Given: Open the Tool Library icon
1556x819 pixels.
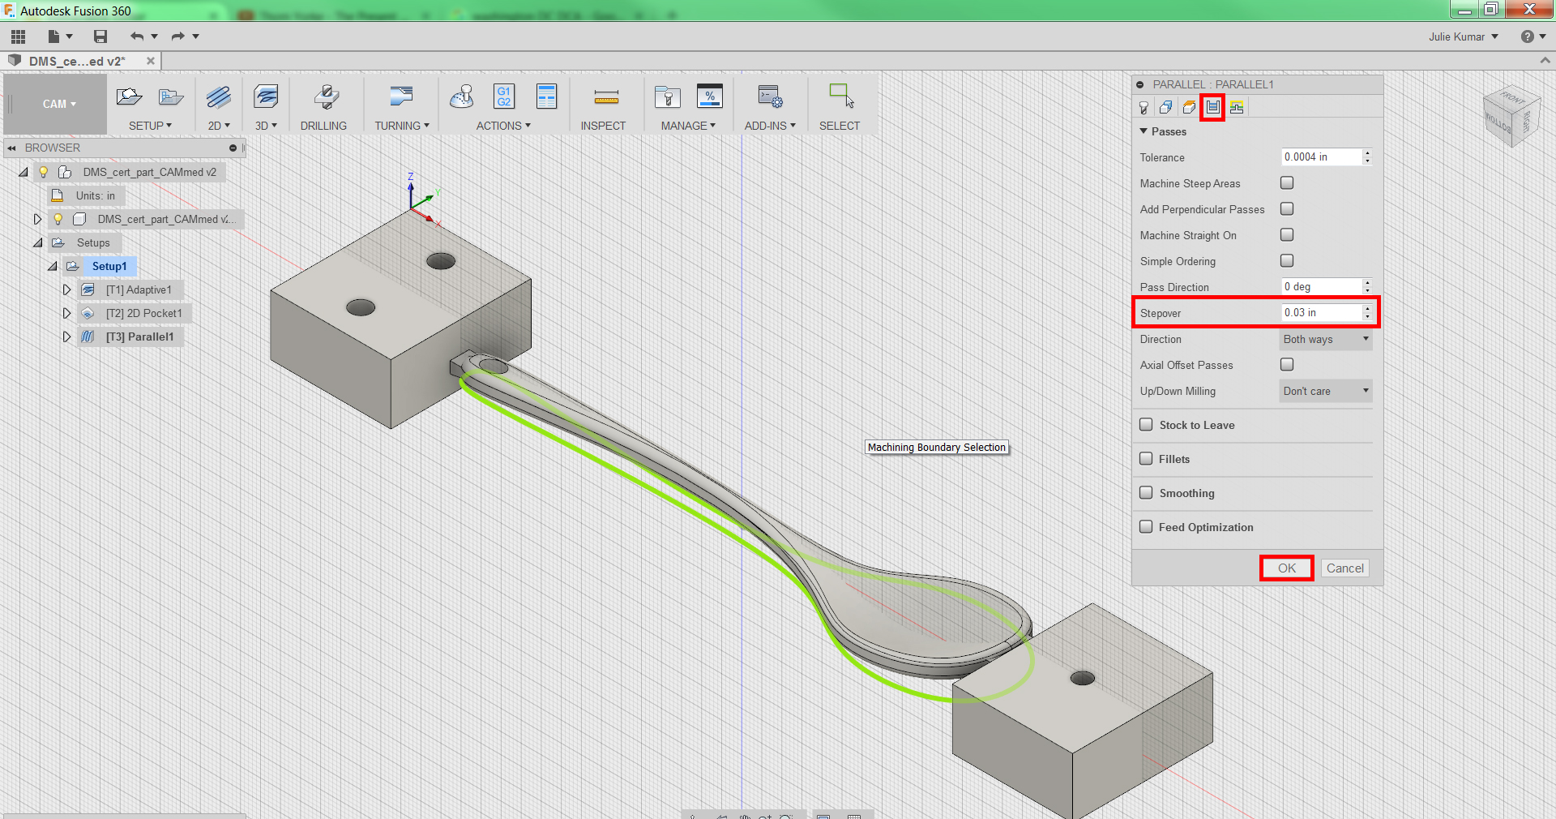Looking at the screenshot, I should tap(668, 97).
